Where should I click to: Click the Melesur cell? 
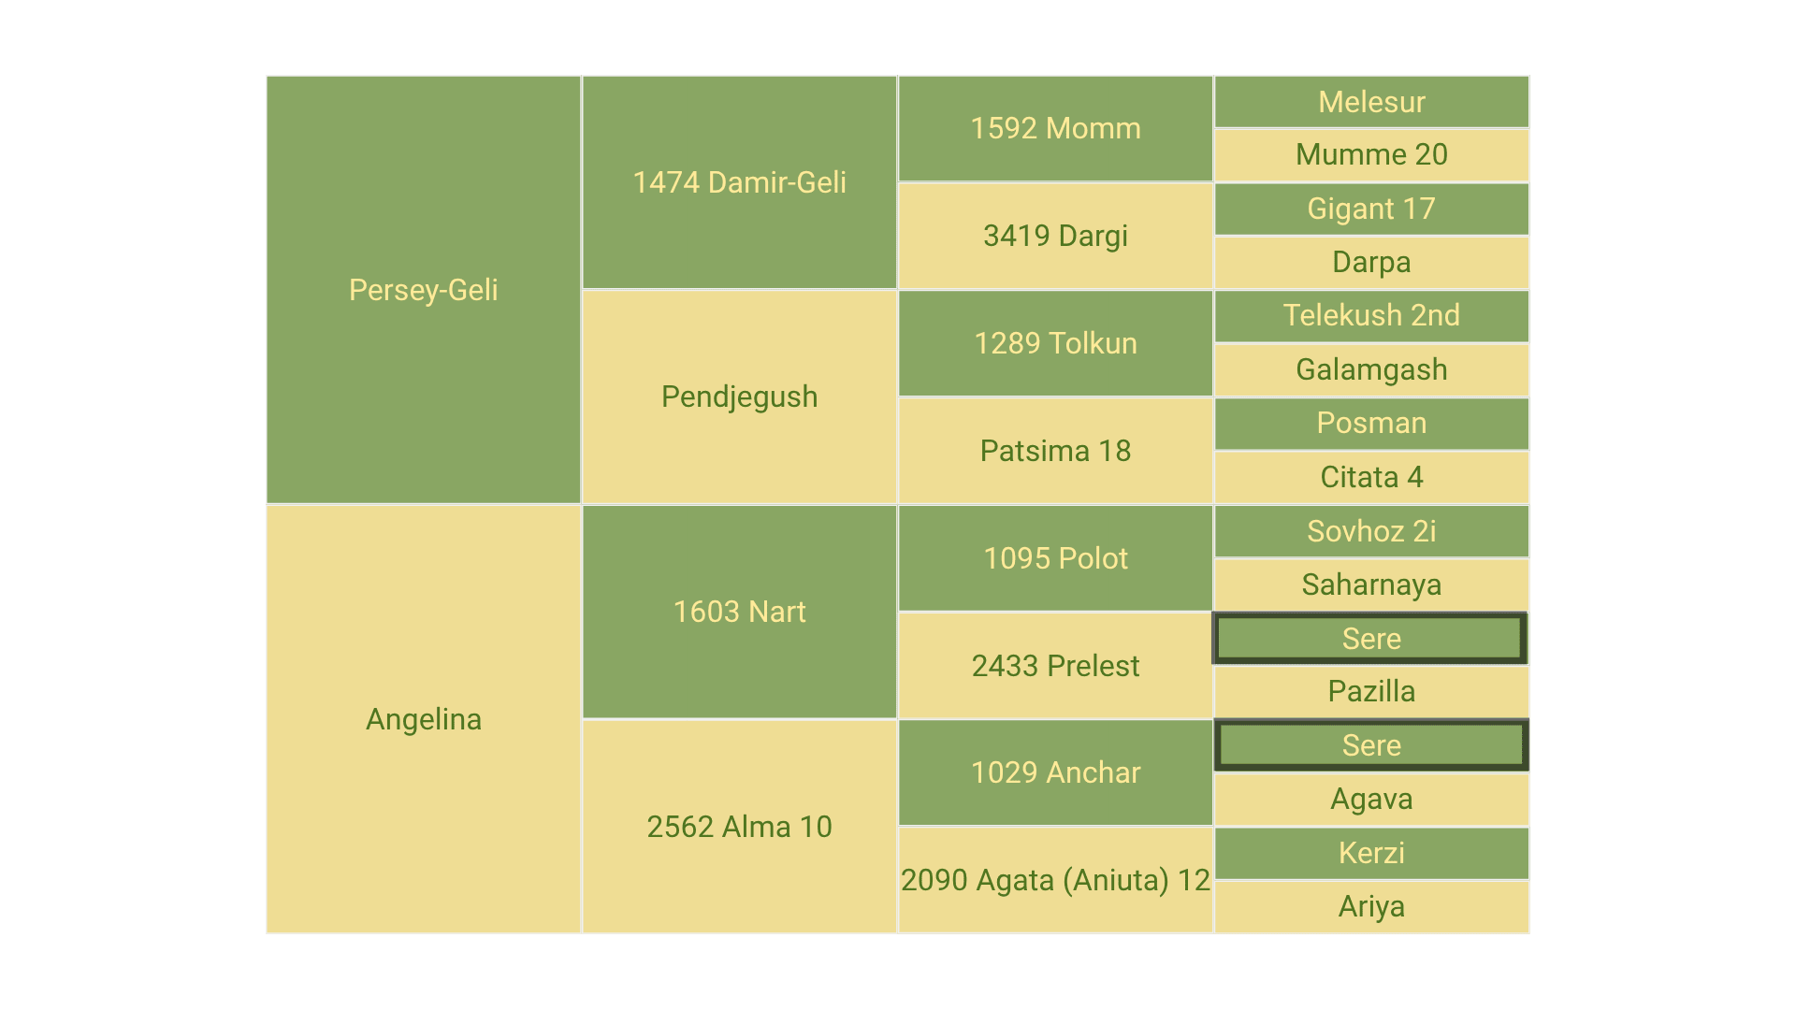point(1372,102)
